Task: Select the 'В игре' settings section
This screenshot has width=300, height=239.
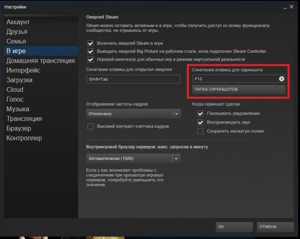Action: [x=41, y=51]
